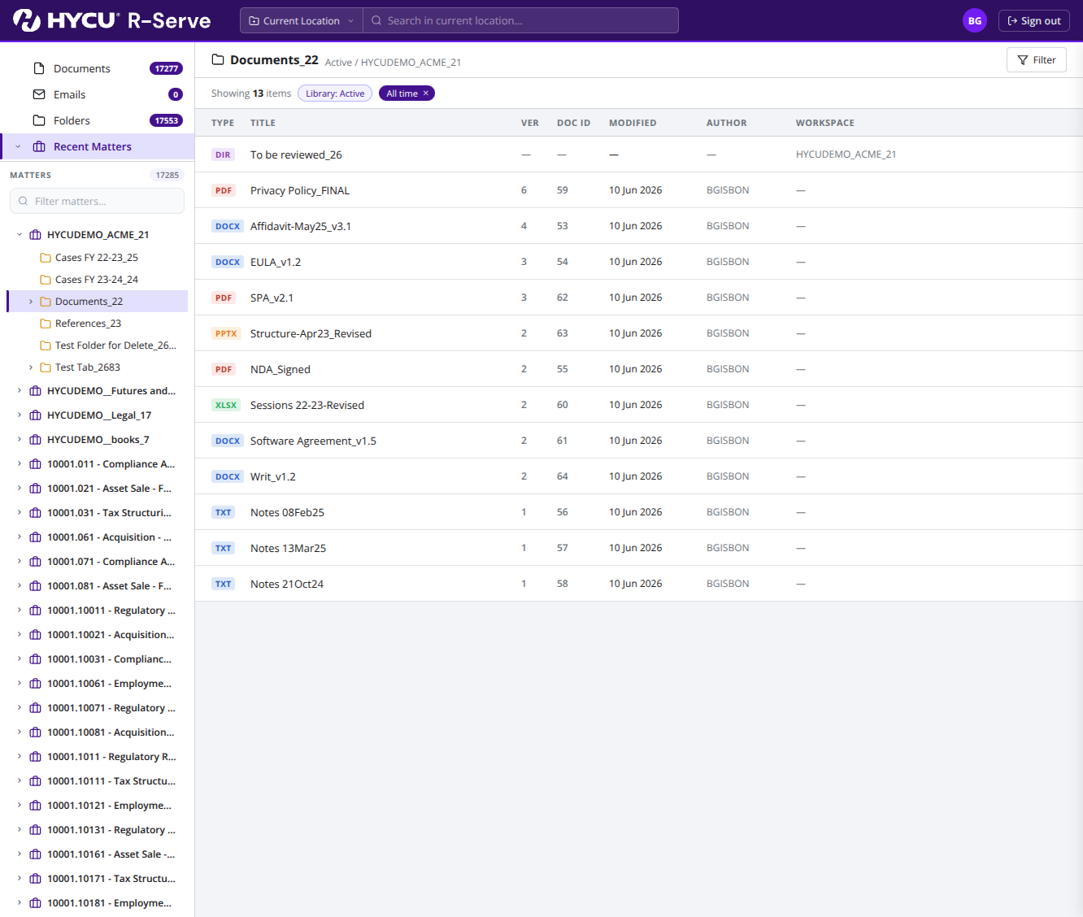Click the Documents count badge 17277

coord(166,68)
